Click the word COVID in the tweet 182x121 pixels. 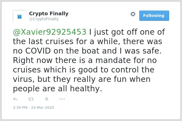coord(38,51)
